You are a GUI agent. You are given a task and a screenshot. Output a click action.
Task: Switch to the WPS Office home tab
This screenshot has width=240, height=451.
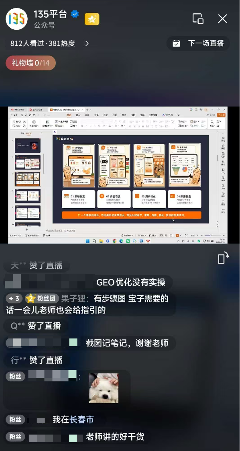tap(18, 110)
